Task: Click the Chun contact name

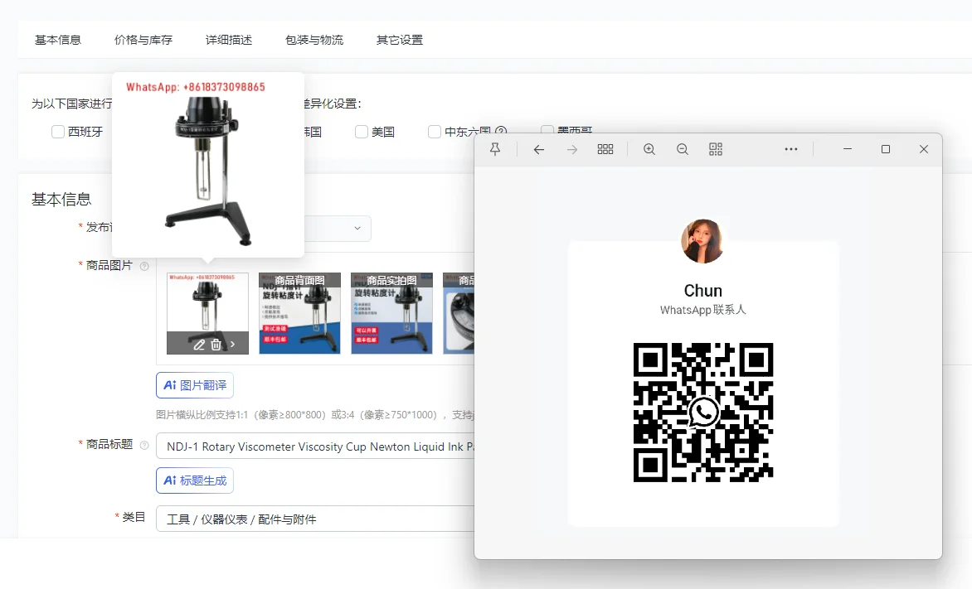Action: (x=703, y=291)
